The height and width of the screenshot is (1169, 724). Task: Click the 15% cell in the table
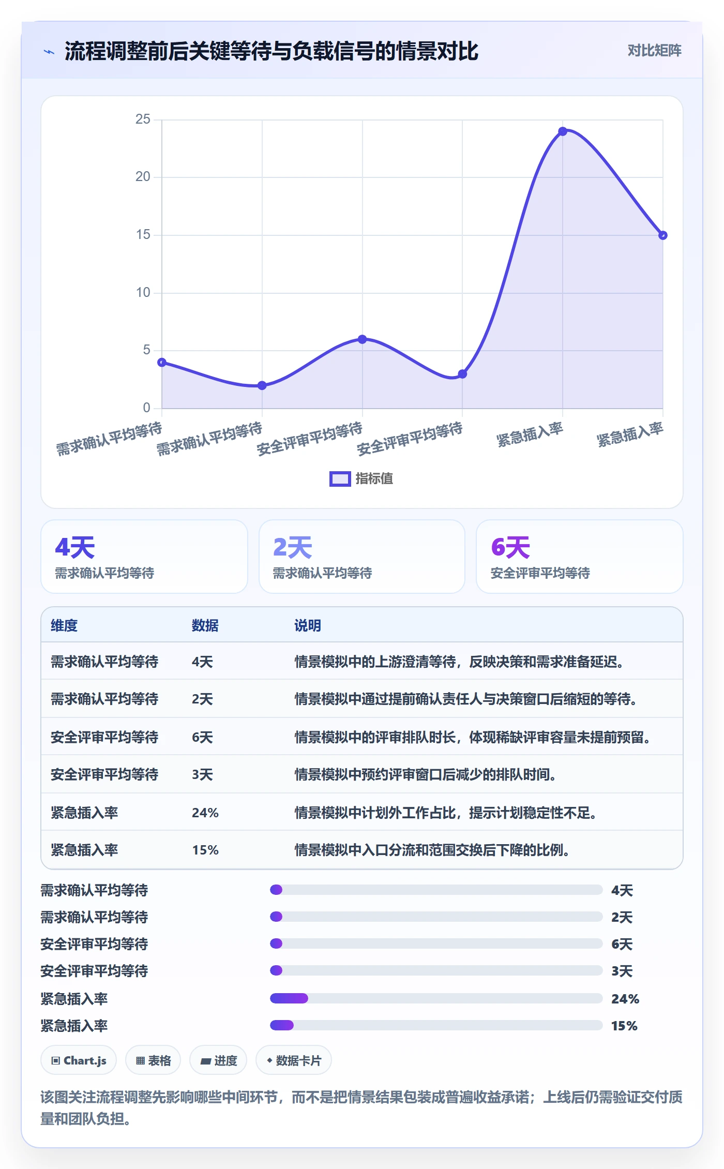[205, 850]
